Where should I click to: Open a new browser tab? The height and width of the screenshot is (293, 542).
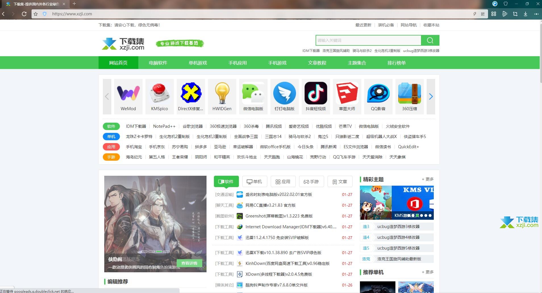(74, 4)
